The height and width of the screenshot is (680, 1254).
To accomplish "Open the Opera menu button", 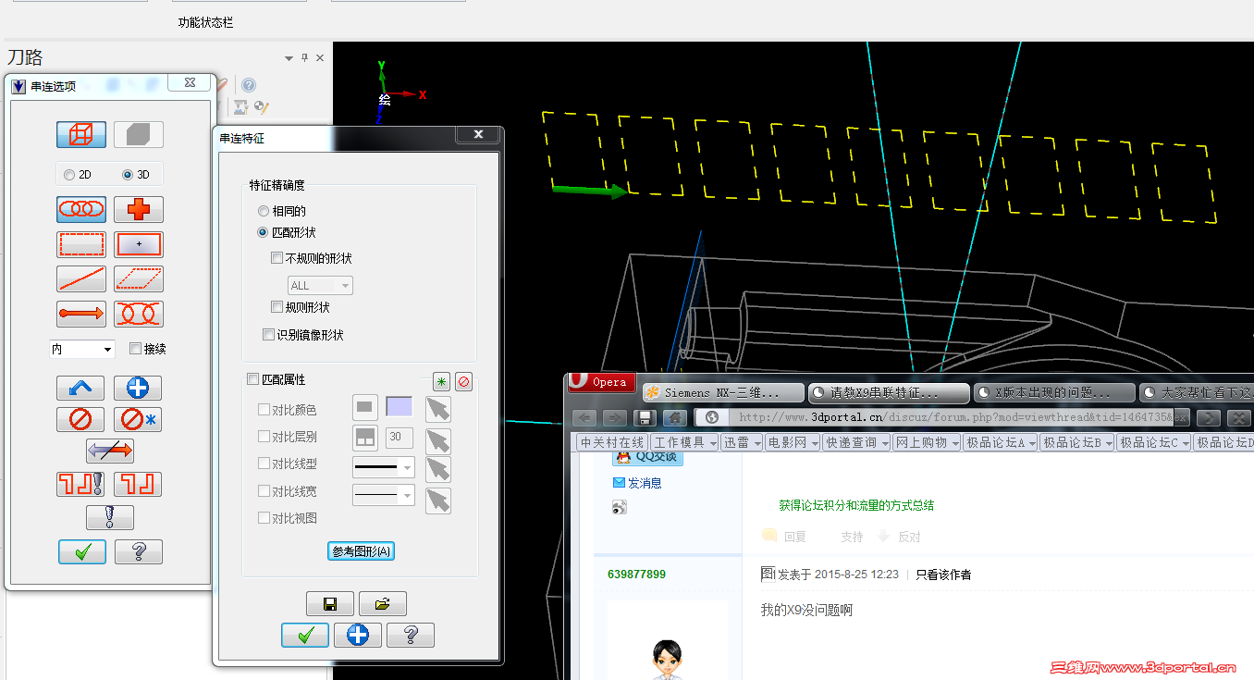I will [x=601, y=381].
